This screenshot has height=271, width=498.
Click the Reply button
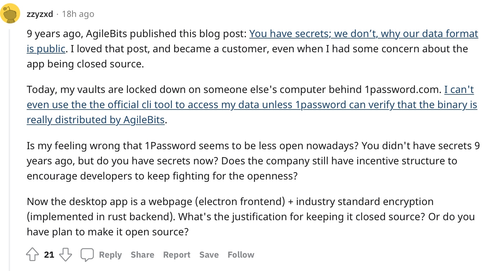(110, 255)
